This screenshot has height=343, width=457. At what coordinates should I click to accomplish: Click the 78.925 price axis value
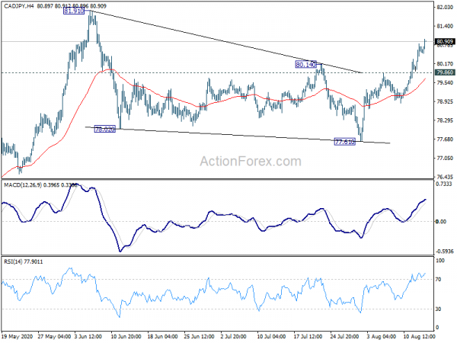(x=445, y=101)
